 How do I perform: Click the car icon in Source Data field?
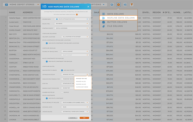(x=57, y=19)
